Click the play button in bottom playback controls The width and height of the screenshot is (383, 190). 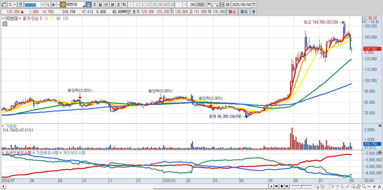pos(271,186)
